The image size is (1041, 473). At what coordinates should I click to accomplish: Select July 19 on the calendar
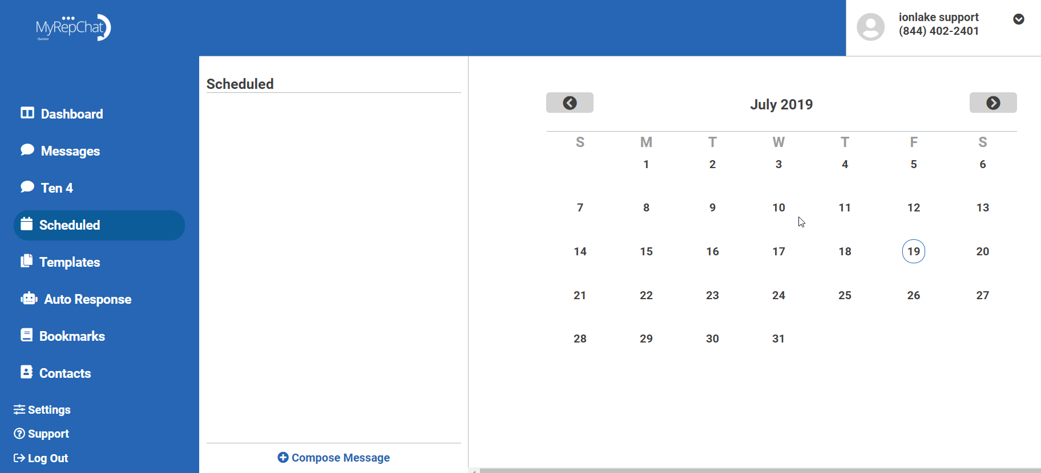913,251
